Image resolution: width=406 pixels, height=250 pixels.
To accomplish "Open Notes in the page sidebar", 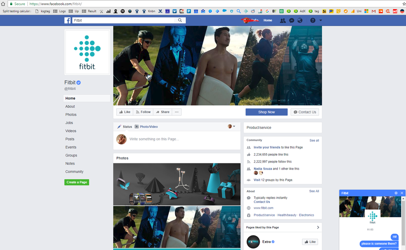I will click(x=70, y=163).
